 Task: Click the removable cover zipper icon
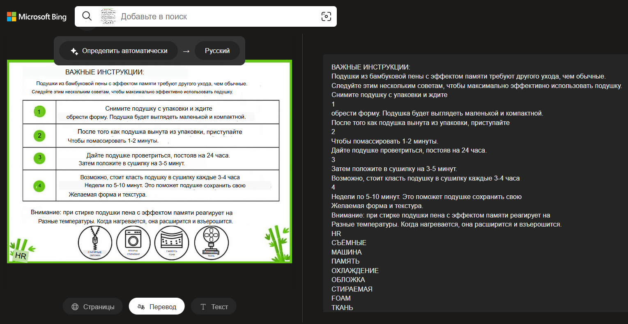(95, 243)
